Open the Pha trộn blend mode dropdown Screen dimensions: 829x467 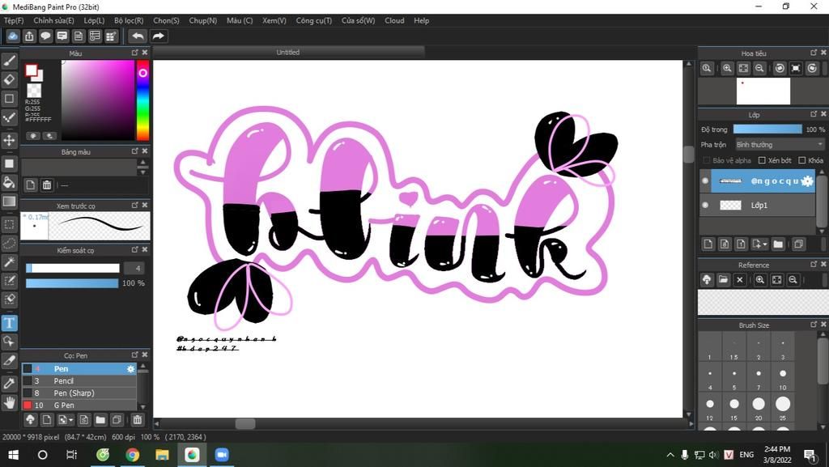[780, 144]
